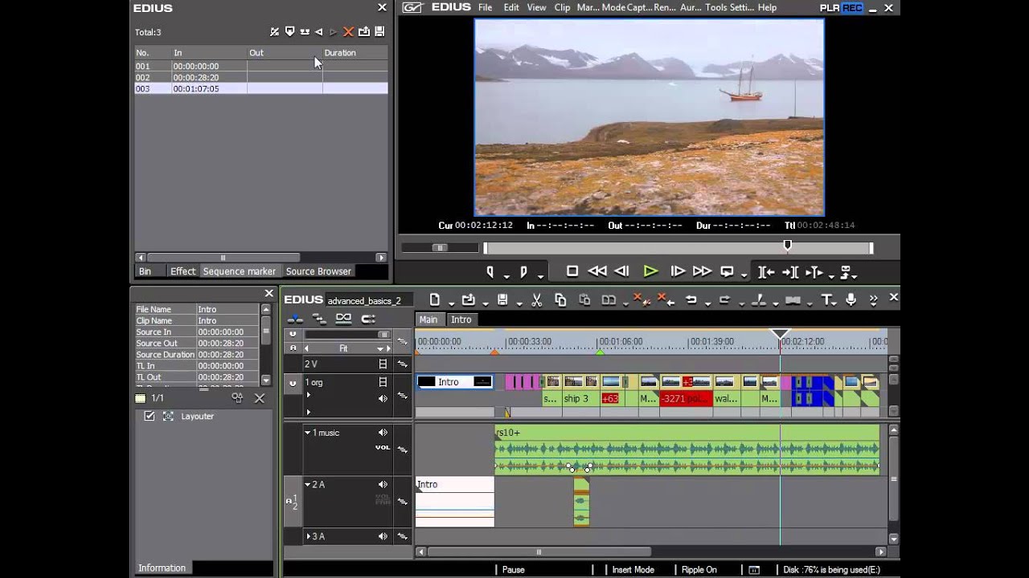Mute the 2 A audio track

tap(383, 484)
